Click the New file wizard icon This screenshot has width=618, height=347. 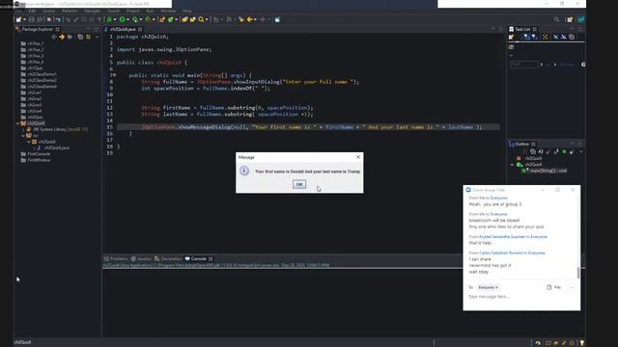18,19
